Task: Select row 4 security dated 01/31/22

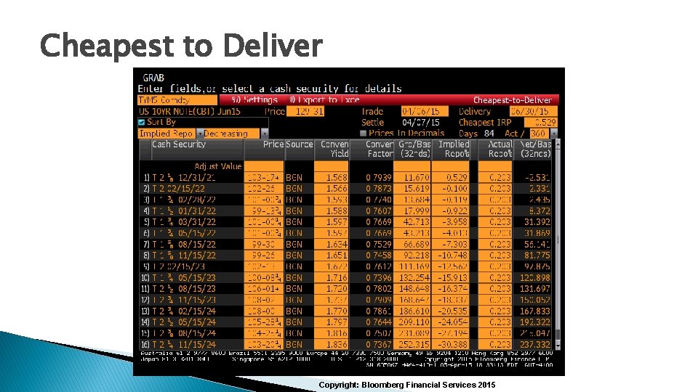Action: [184, 211]
